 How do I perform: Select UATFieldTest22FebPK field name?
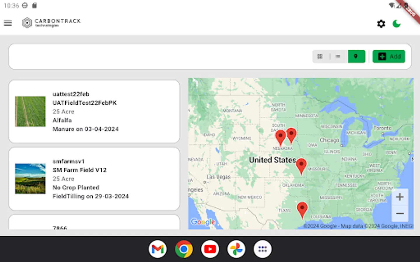(85, 103)
